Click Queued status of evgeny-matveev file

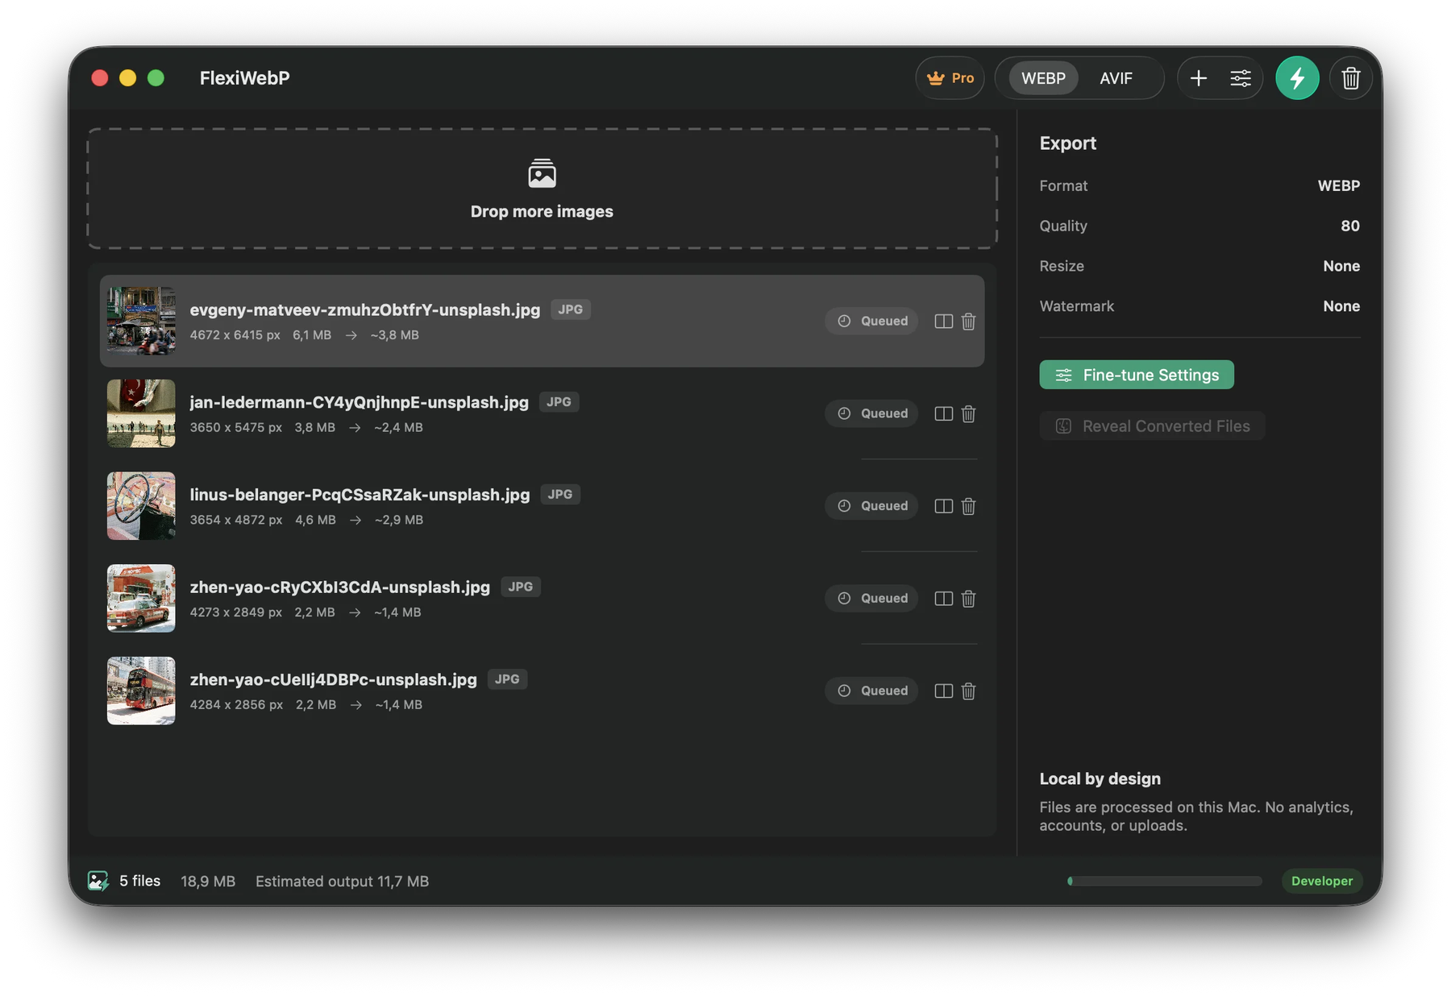(871, 321)
